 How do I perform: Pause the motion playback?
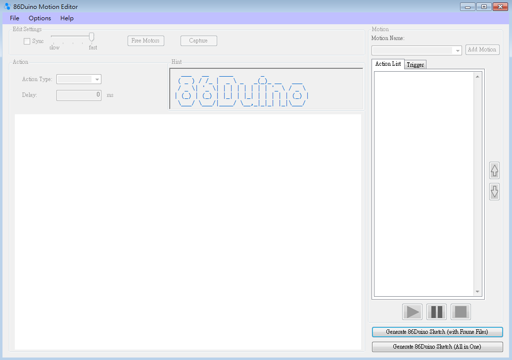pos(437,312)
